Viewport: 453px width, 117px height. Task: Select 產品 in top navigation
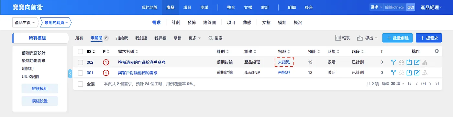point(171,7)
